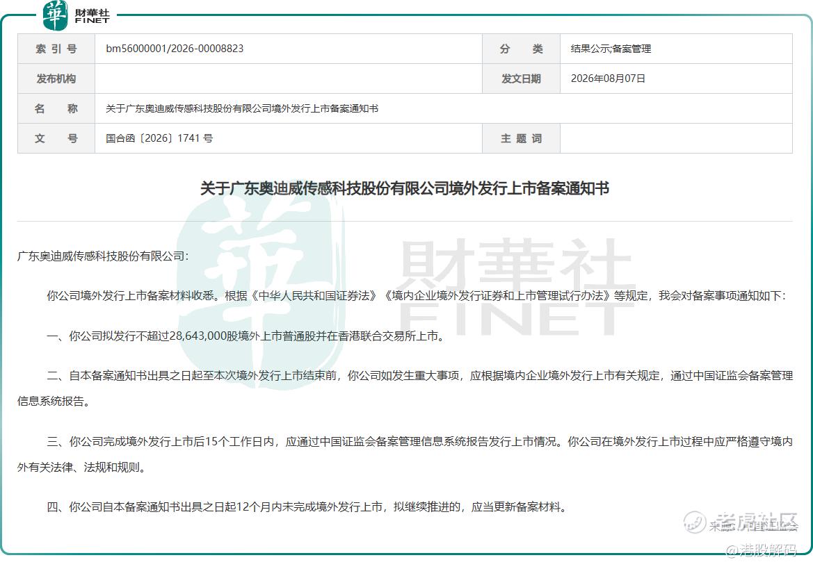Image resolution: width=813 pixels, height=569 pixels.
Task: Click the 索引号 label cell
Action: 56,49
